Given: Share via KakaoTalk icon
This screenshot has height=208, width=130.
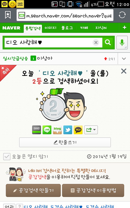Looking at the screenshot, I should click(78, 130).
